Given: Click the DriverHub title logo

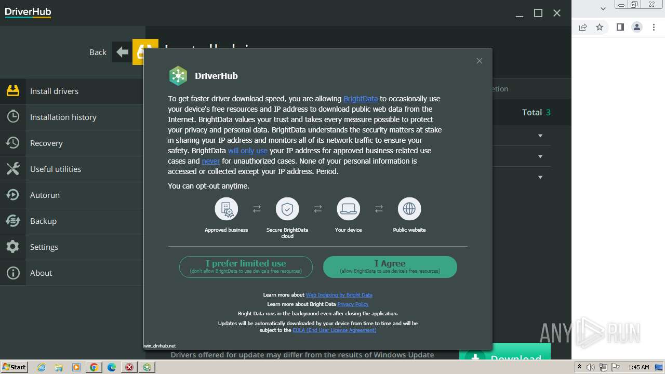Looking at the screenshot, I should pos(28,12).
